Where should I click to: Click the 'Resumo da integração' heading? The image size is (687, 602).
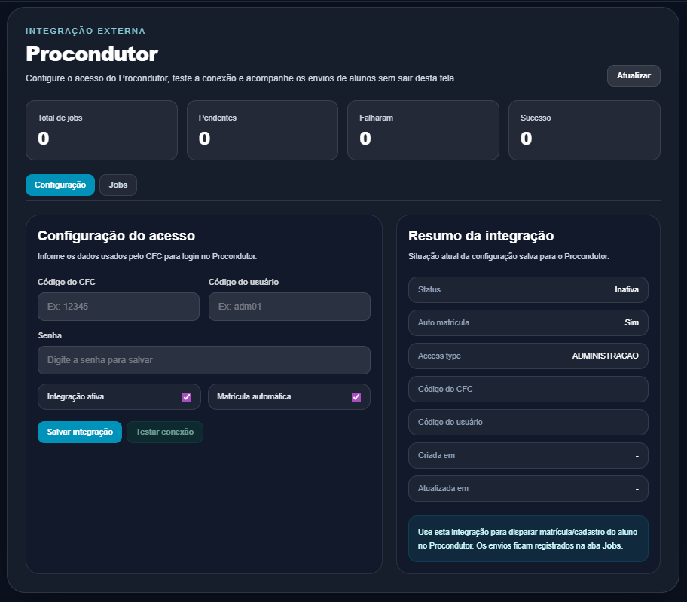(481, 236)
